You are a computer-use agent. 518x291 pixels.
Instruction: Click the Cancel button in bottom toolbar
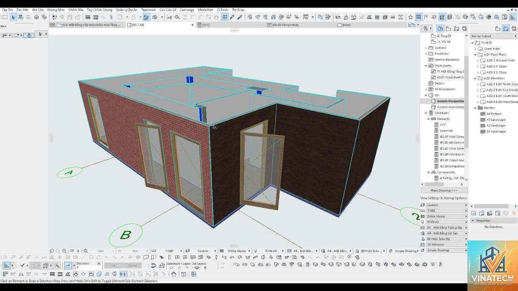click(132, 266)
